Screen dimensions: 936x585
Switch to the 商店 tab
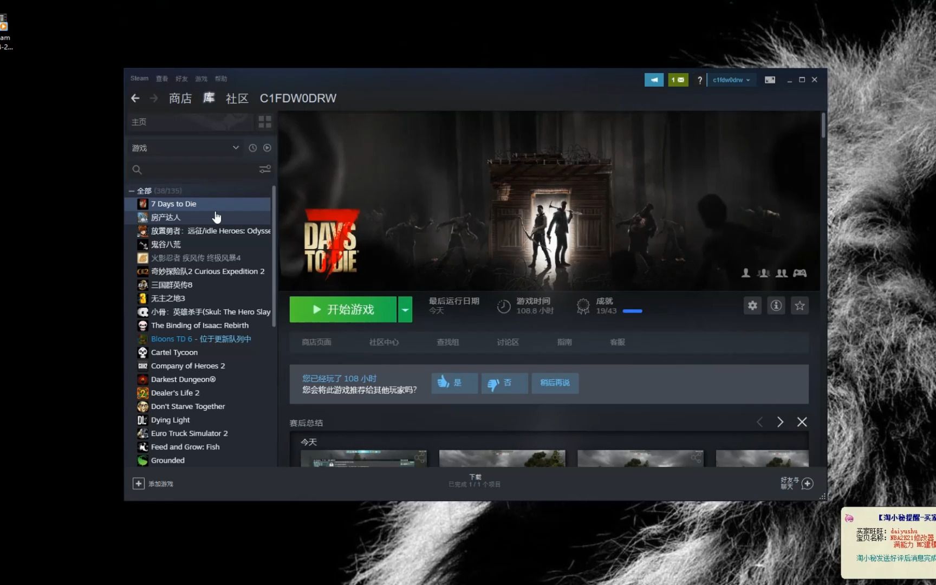180,98
